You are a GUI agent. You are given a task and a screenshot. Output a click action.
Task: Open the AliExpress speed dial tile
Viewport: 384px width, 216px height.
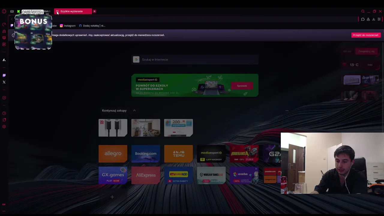[x=145, y=175]
